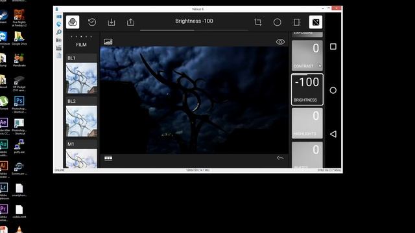Apply the BL2 film preset thumbnail
Screen dimensions: 415x233
82,121
